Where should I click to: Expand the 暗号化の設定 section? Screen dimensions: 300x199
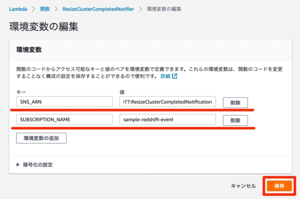[x=34, y=165]
